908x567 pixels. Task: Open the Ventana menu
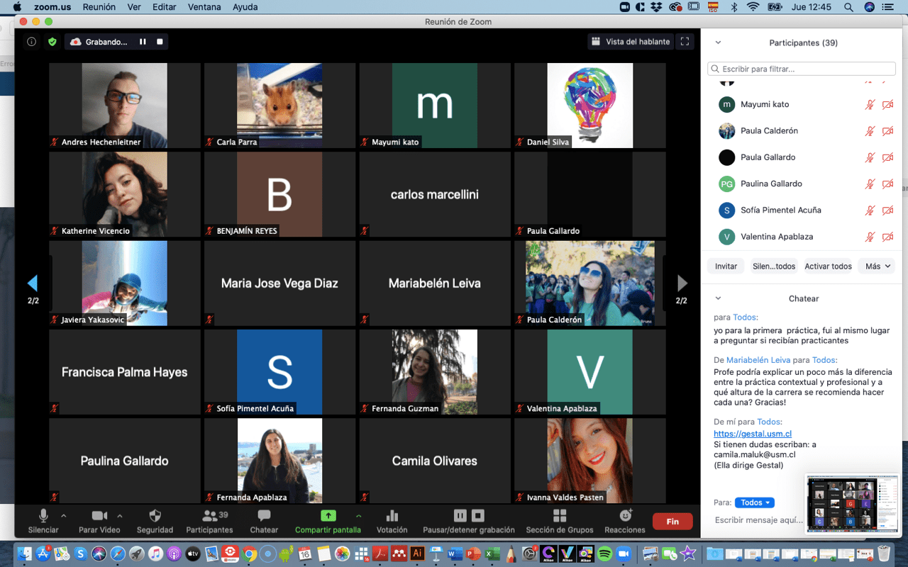[204, 7]
